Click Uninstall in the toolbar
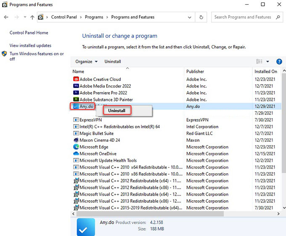Screen dimensions: 286x236 113,62
